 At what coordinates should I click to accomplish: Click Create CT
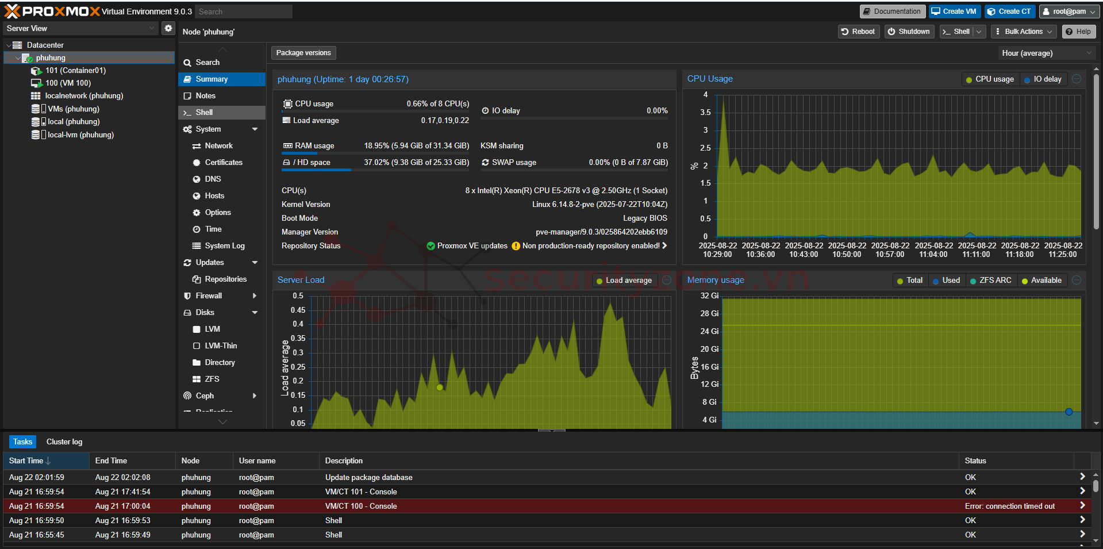1009,11
